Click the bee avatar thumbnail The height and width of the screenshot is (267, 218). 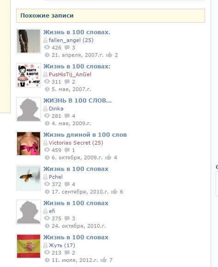pos(29,178)
